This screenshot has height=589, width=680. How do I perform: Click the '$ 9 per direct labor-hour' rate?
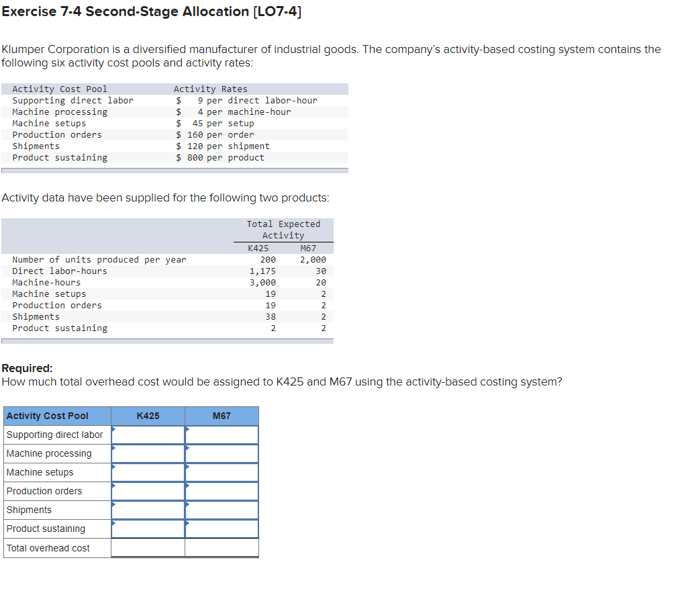[x=246, y=100]
